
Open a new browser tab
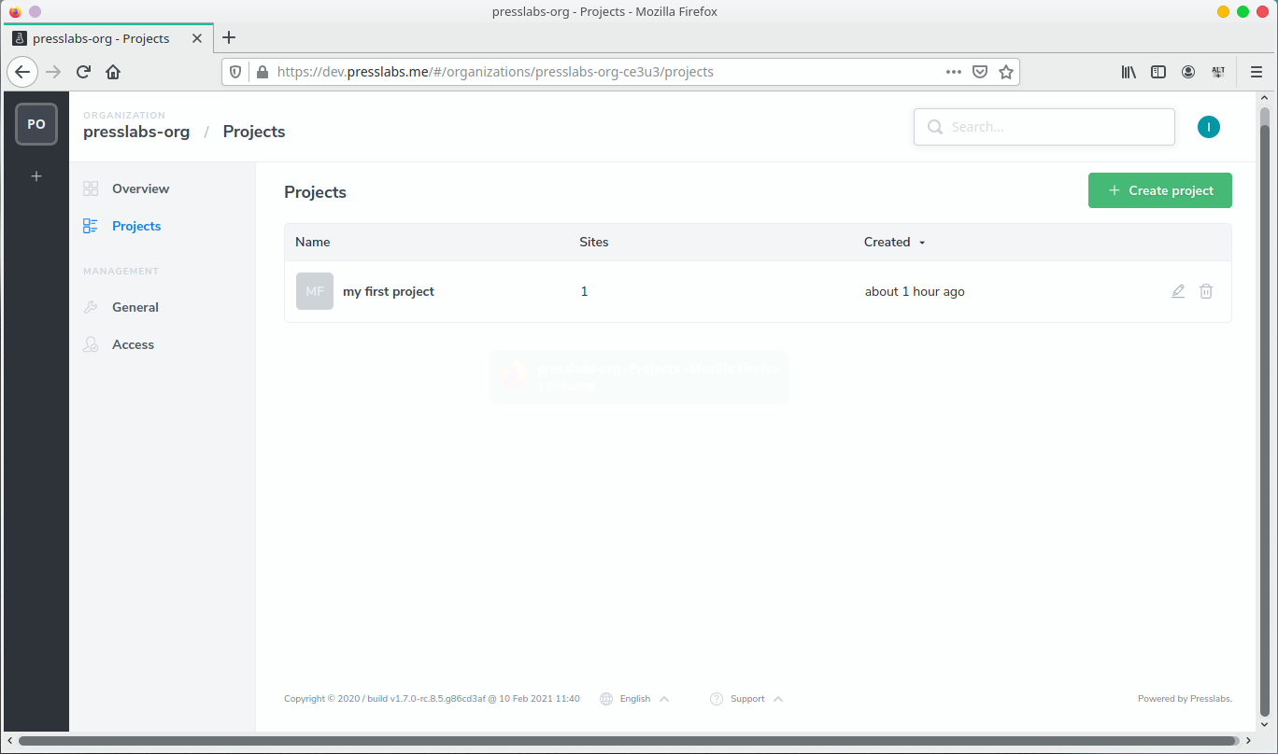pyautogui.click(x=229, y=38)
